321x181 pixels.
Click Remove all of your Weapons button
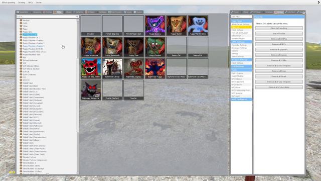pyautogui.click(x=279, y=81)
